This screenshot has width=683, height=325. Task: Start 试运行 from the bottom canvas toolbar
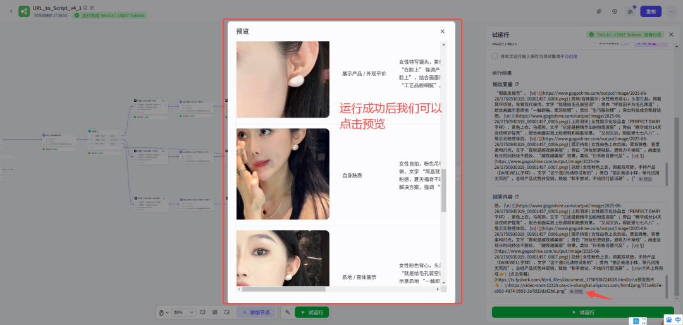(x=312, y=312)
